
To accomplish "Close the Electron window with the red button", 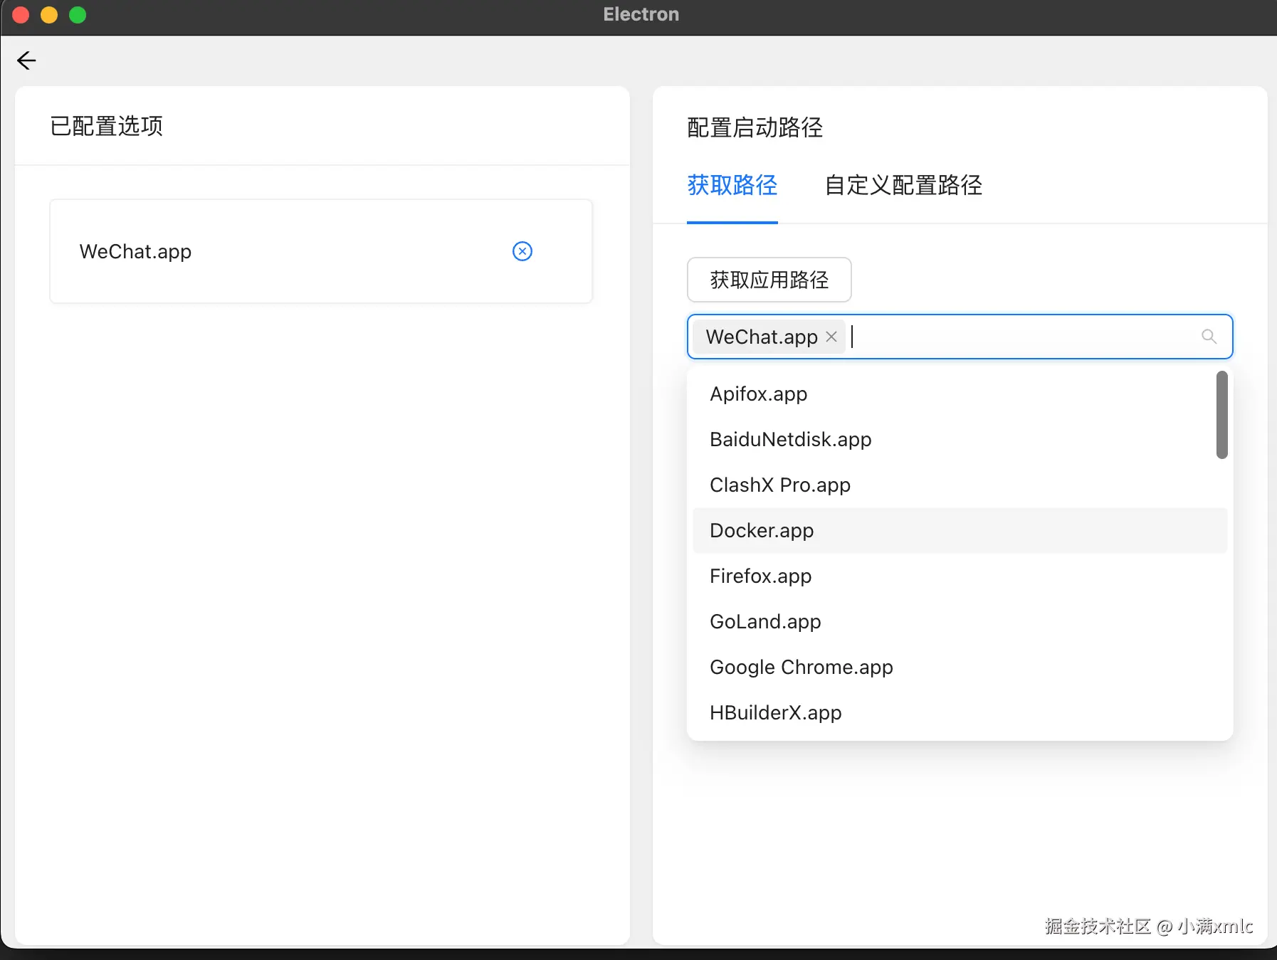I will click(x=21, y=15).
